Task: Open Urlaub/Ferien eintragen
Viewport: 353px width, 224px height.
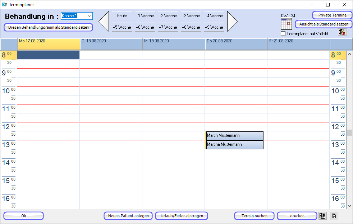Action: point(182,216)
